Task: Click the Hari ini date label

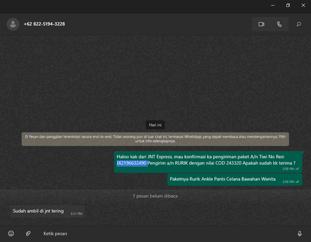Action: [x=155, y=125]
